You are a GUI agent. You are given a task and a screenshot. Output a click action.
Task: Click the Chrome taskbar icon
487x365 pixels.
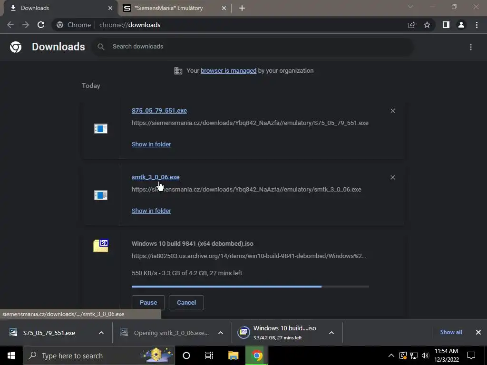(257, 355)
